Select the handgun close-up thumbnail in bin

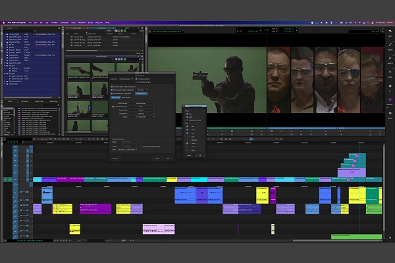78,69
